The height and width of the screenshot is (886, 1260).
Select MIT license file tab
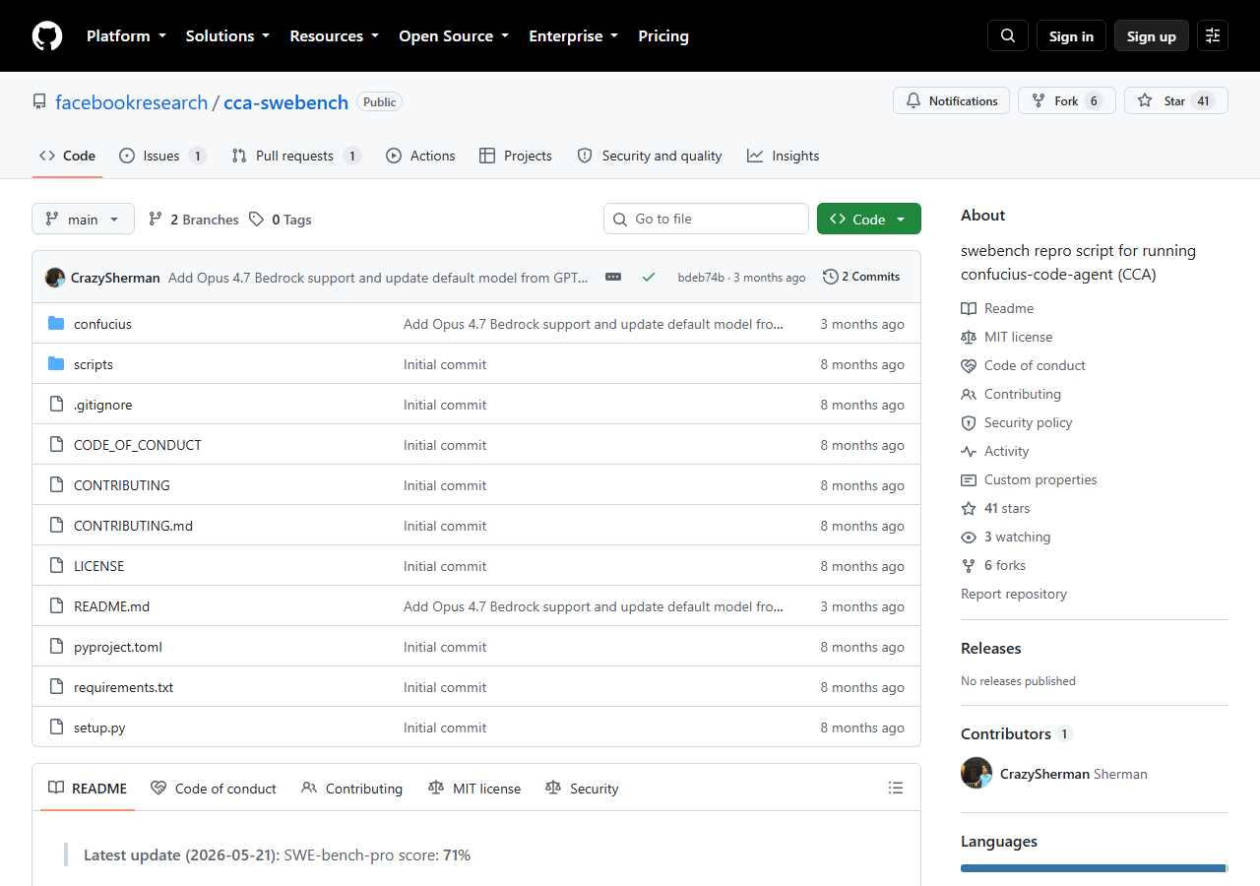(x=474, y=789)
